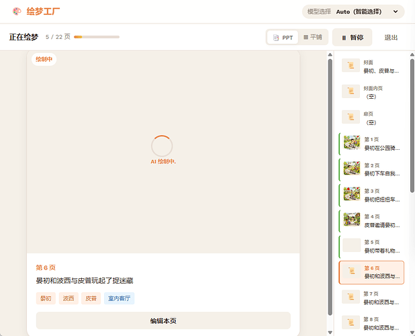This screenshot has height=336, width=415.
Task: Click the square icon next to 平铺
Action: click(x=306, y=37)
